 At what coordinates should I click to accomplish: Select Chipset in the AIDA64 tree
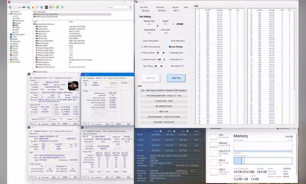point(17,28)
